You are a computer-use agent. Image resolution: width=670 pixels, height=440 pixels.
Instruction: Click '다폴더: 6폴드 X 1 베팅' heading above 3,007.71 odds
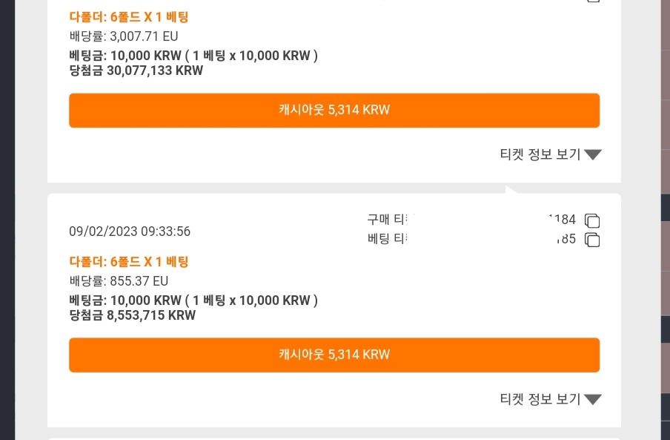(x=129, y=16)
